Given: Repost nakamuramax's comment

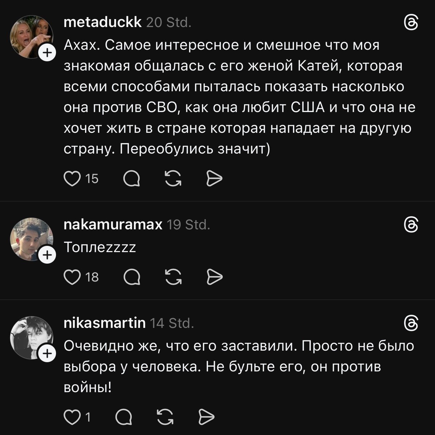Looking at the screenshot, I should pyautogui.click(x=173, y=277).
